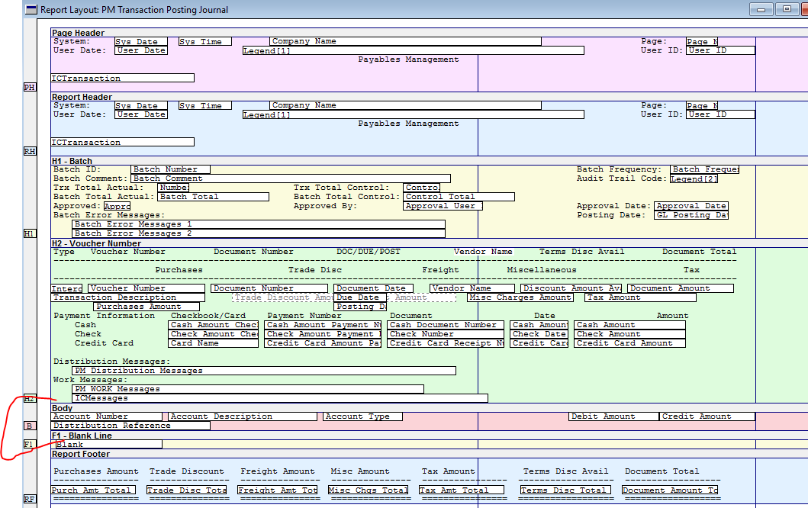Select the Transaction Description field
The image size is (808, 508).
pyautogui.click(x=127, y=297)
